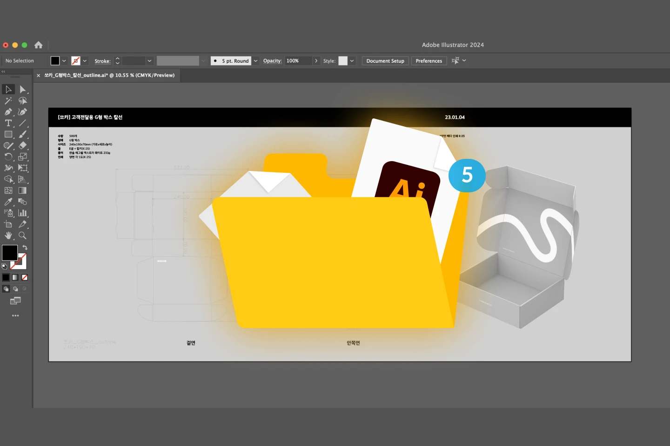Viewport: 670px width, 446px height.
Task: Open the Edit Toolbar three-dots menu
Action: click(x=15, y=315)
